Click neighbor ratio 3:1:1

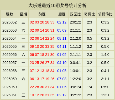point(105,79)
